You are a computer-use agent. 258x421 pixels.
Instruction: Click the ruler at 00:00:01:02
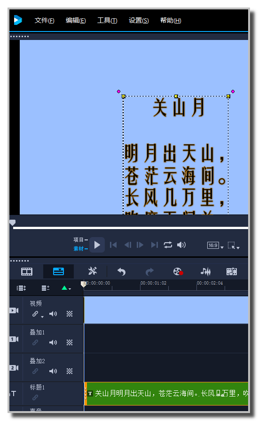point(153,283)
